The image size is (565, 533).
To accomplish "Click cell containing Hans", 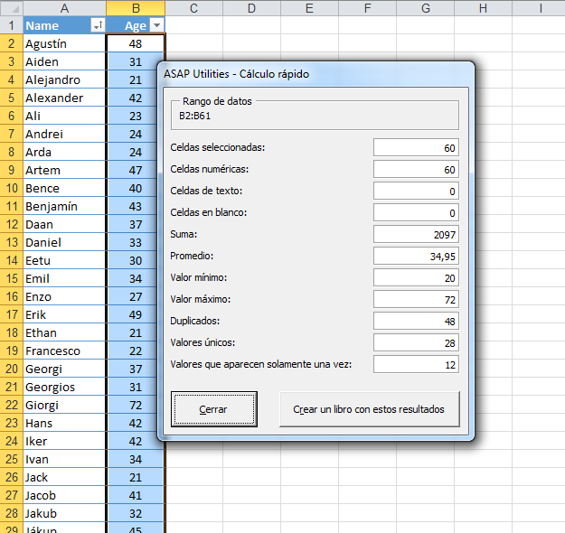I will (x=64, y=423).
